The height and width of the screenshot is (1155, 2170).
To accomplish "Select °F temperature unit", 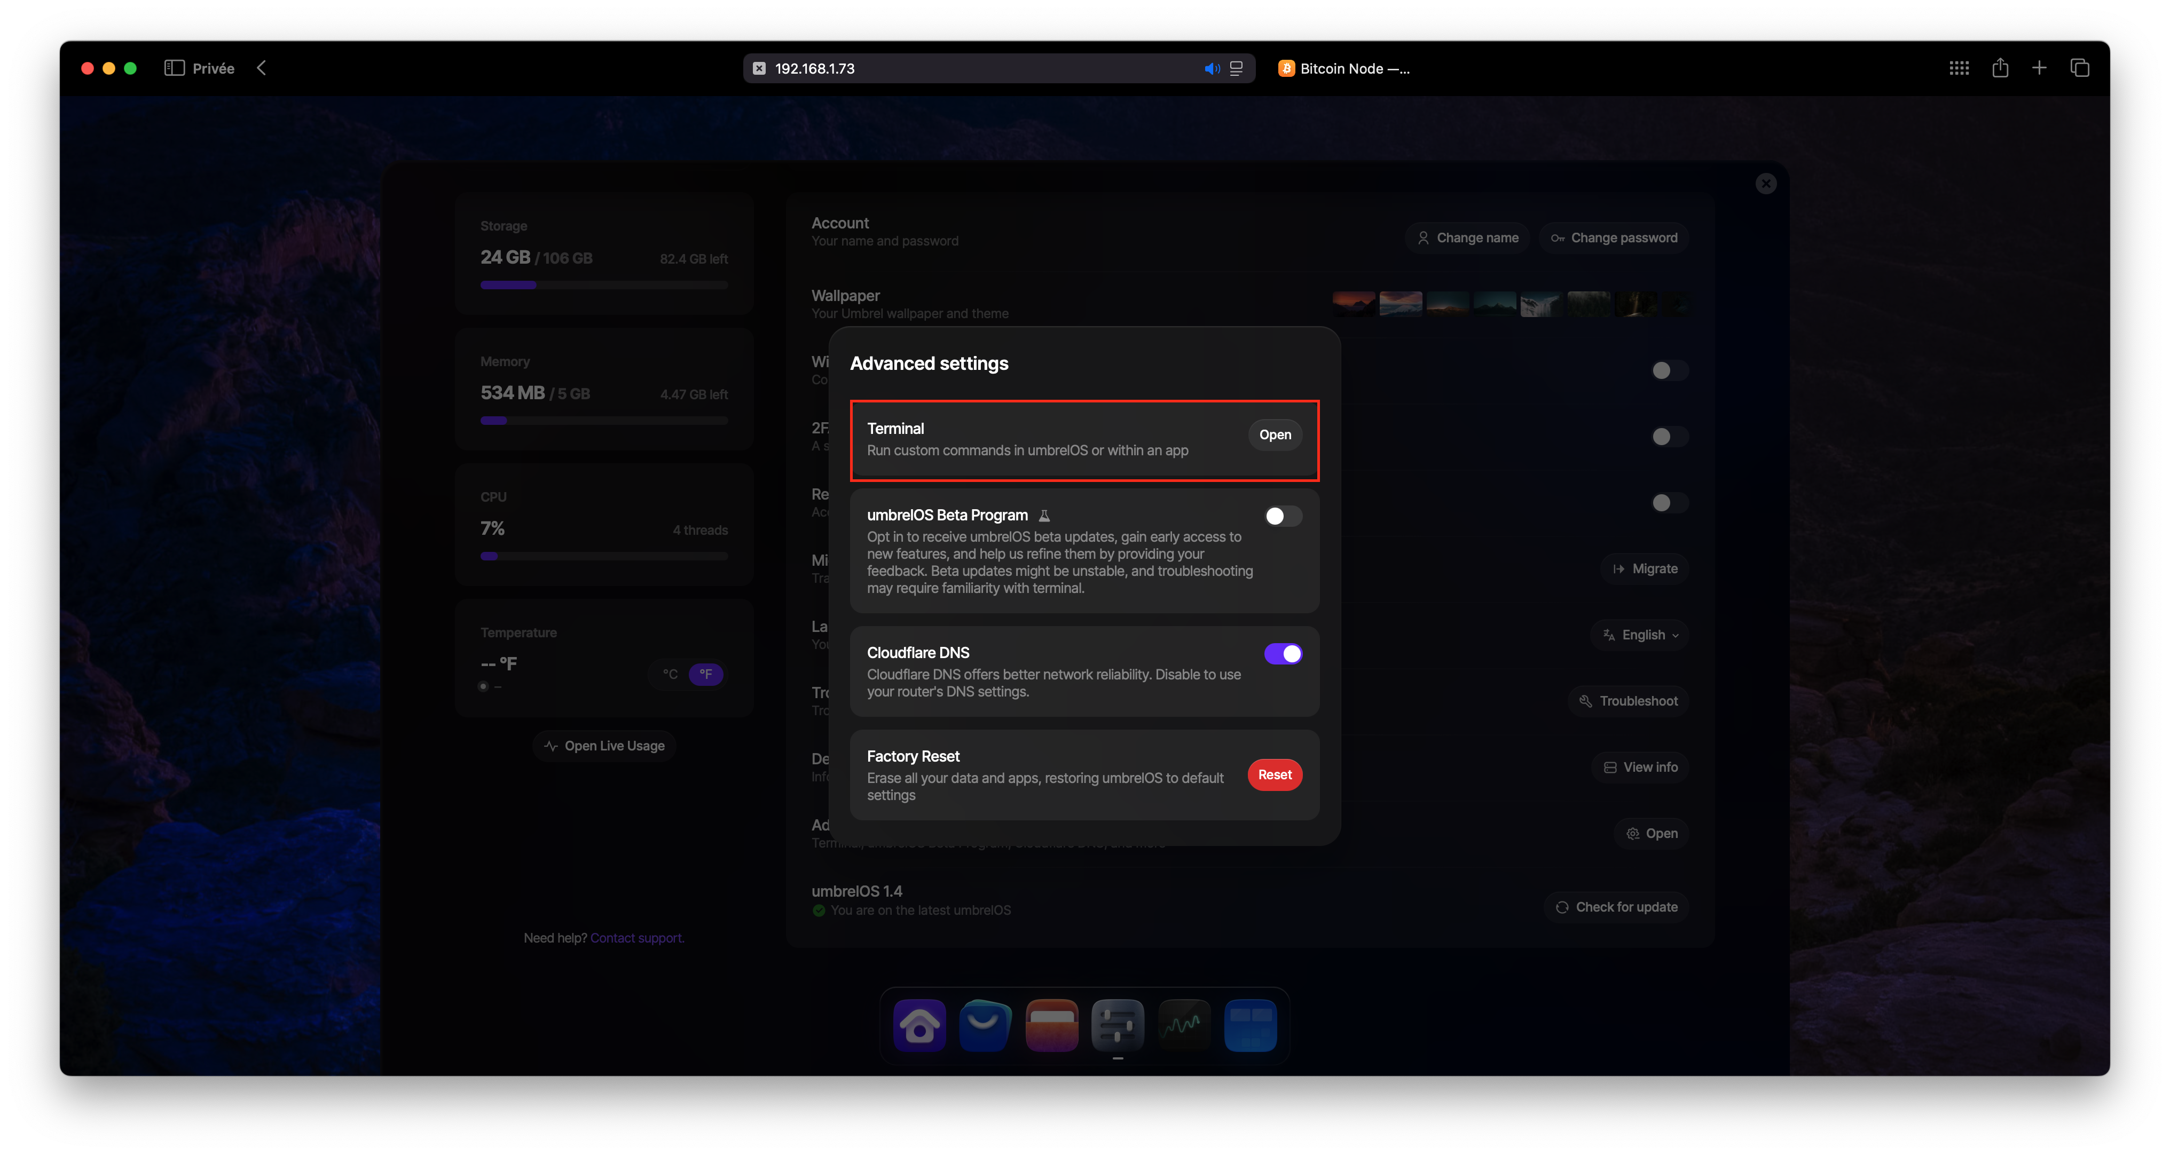I will 706,674.
